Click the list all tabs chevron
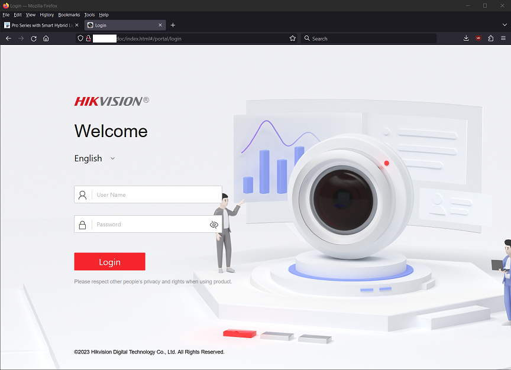The height and width of the screenshot is (370, 511). [x=504, y=25]
